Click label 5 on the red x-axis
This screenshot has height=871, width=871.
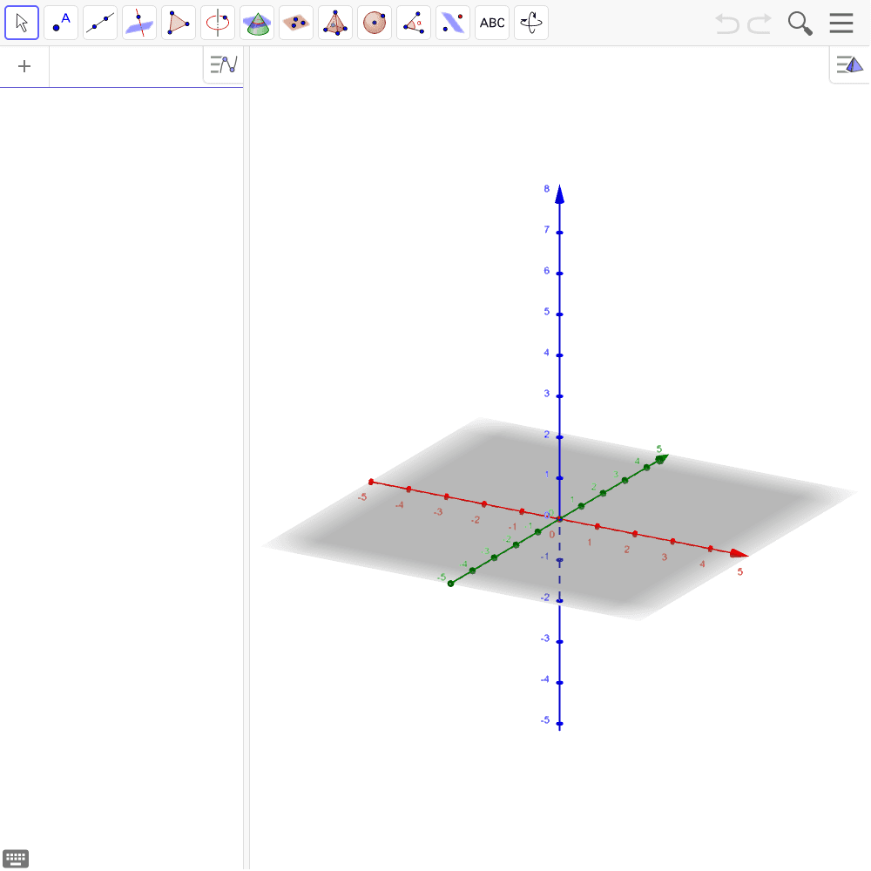pyautogui.click(x=739, y=571)
